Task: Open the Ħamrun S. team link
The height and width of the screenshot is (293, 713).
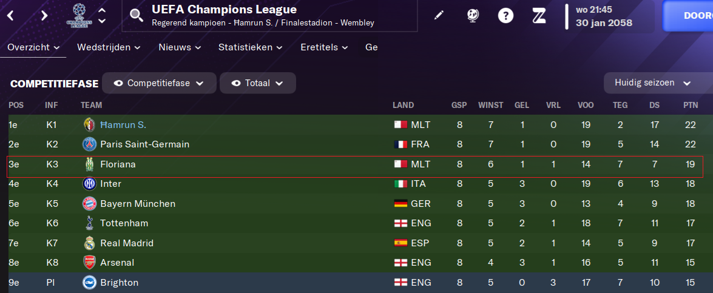Action: pyautogui.click(x=123, y=124)
